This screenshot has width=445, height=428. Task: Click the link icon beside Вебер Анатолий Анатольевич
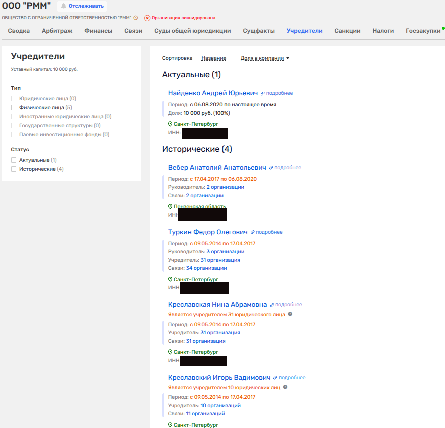(x=271, y=168)
